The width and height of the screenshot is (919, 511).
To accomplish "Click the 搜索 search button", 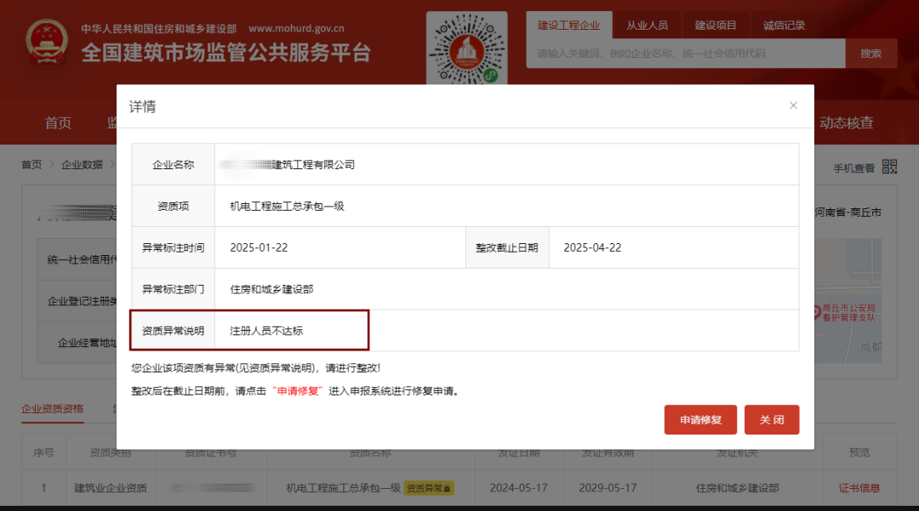I will click(x=870, y=53).
